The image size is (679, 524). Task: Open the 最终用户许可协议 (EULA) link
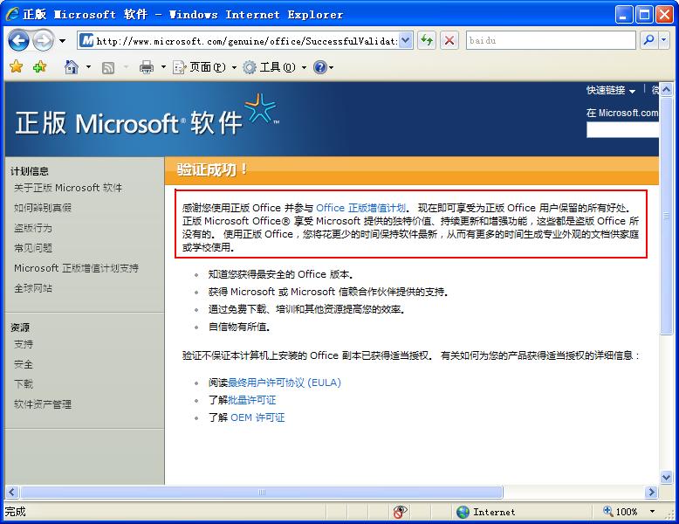tap(285, 383)
